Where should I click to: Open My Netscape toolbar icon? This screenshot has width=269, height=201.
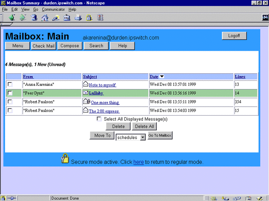pyautogui.click(x=67, y=18)
